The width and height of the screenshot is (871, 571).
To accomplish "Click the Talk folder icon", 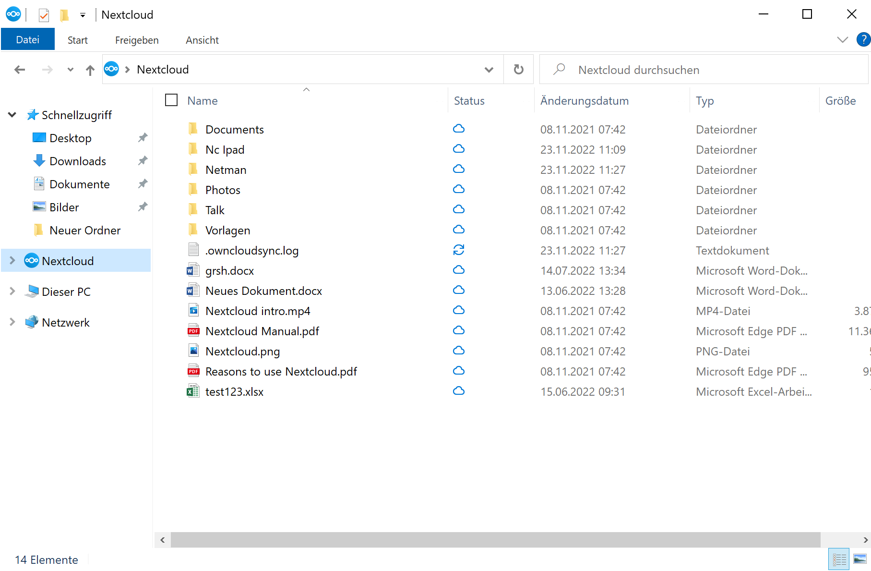I will pyautogui.click(x=193, y=210).
